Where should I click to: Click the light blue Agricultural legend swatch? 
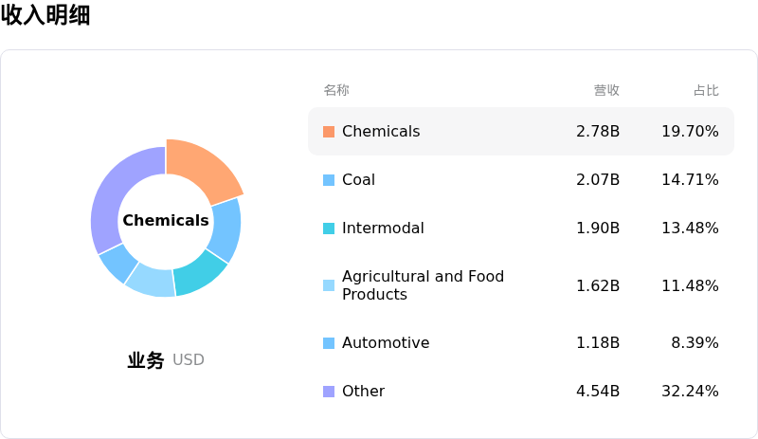coord(329,285)
